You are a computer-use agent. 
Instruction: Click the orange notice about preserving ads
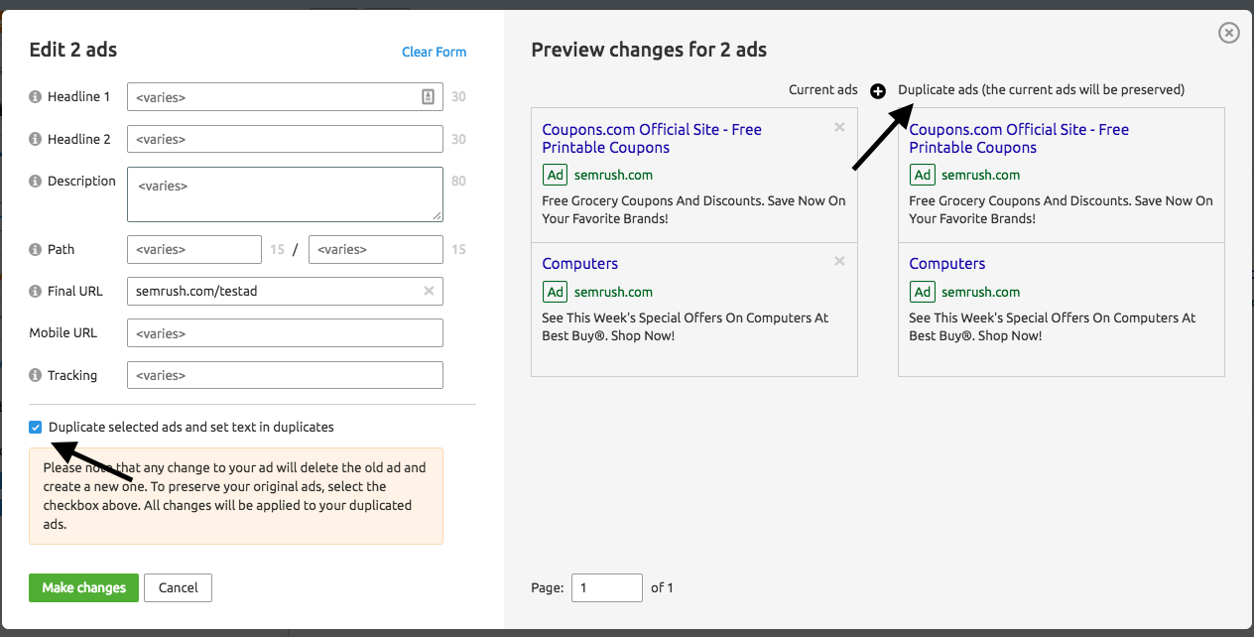coord(236,496)
